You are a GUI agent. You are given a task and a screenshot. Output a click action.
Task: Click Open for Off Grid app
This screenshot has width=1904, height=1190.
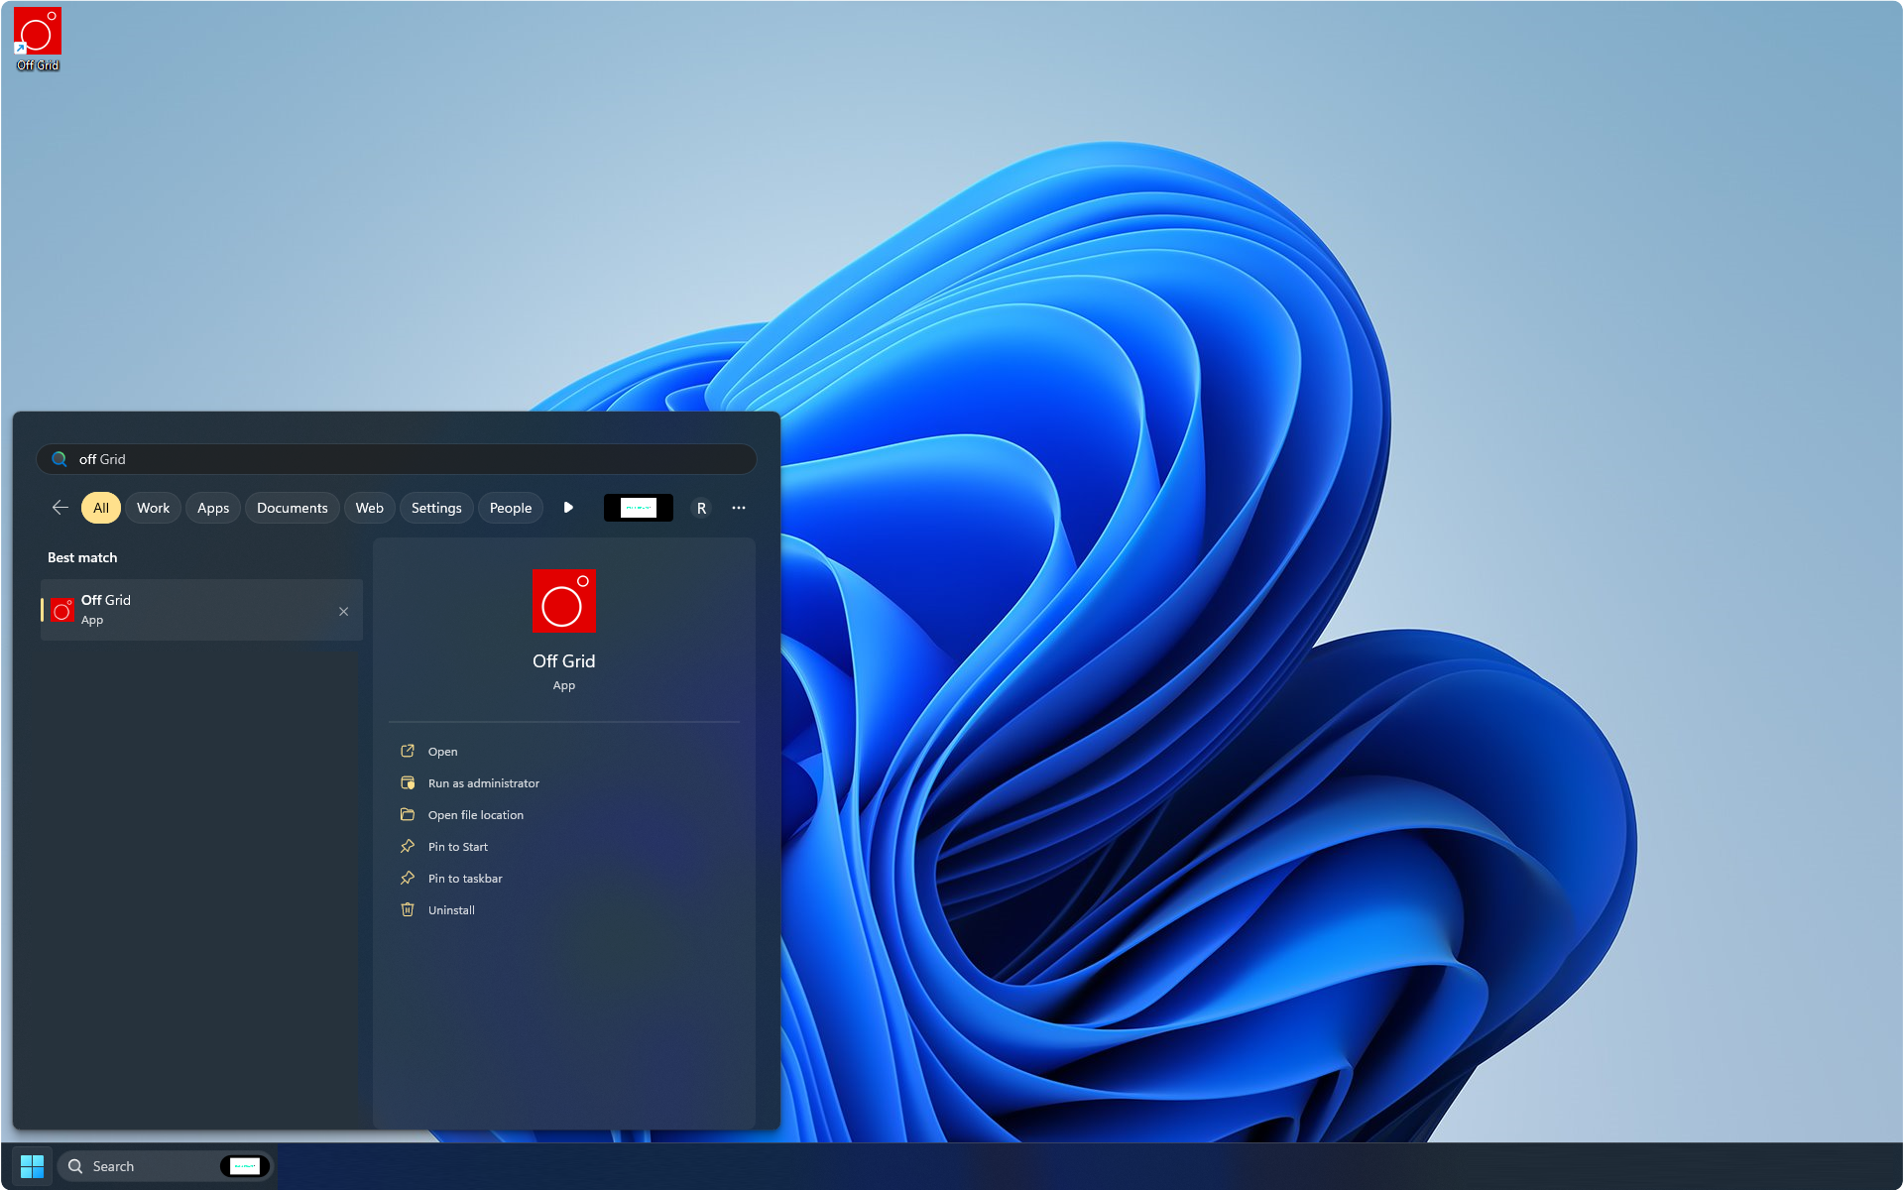click(442, 752)
